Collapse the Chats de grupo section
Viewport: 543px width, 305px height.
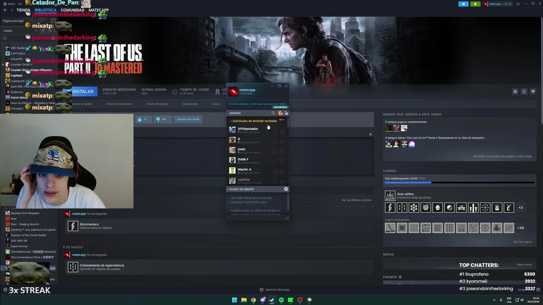point(241,189)
